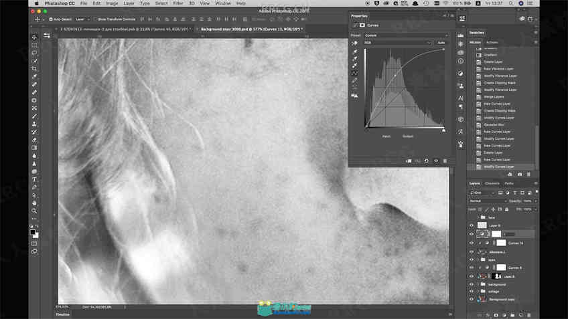Reset Curves adjustment to defaults
This screenshot has height=319, width=568.
tap(427, 161)
